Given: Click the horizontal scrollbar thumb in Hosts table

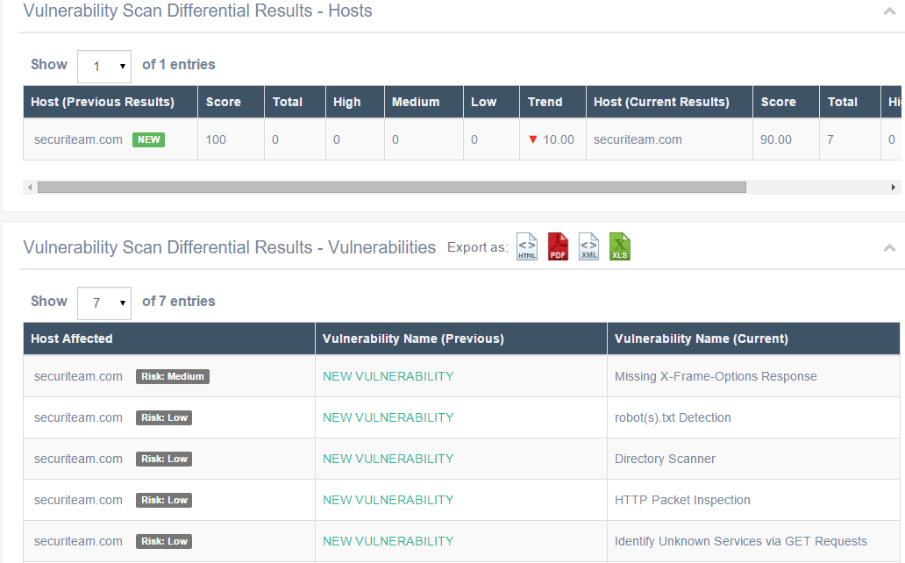Looking at the screenshot, I should tap(391, 187).
